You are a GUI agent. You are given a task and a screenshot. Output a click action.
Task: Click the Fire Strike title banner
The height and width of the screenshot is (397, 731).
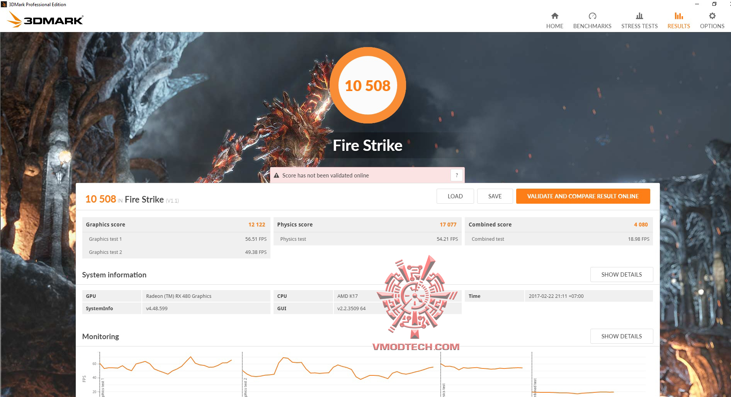point(368,145)
